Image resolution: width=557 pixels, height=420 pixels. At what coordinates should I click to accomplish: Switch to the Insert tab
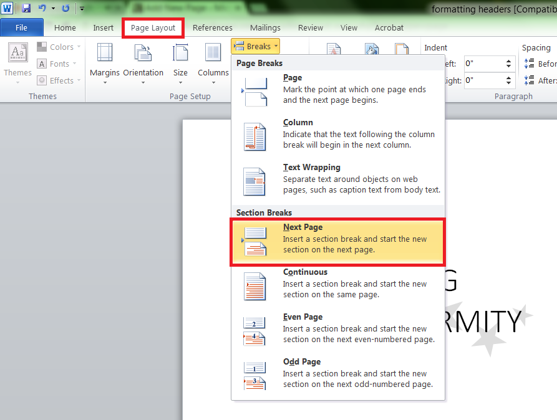click(104, 27)
